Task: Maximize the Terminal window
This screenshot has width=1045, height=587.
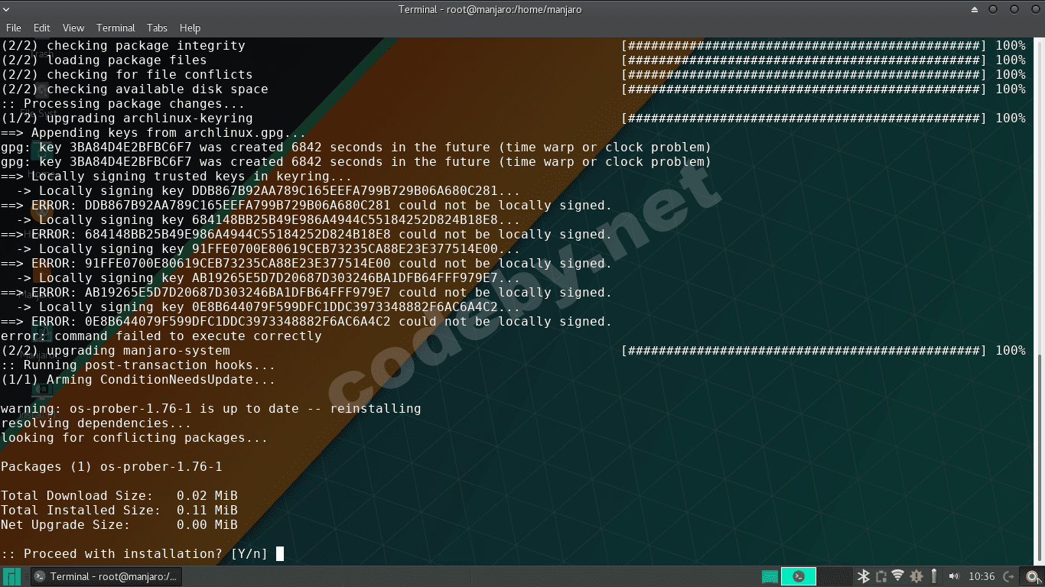Action: click(x=1014, y=9)
